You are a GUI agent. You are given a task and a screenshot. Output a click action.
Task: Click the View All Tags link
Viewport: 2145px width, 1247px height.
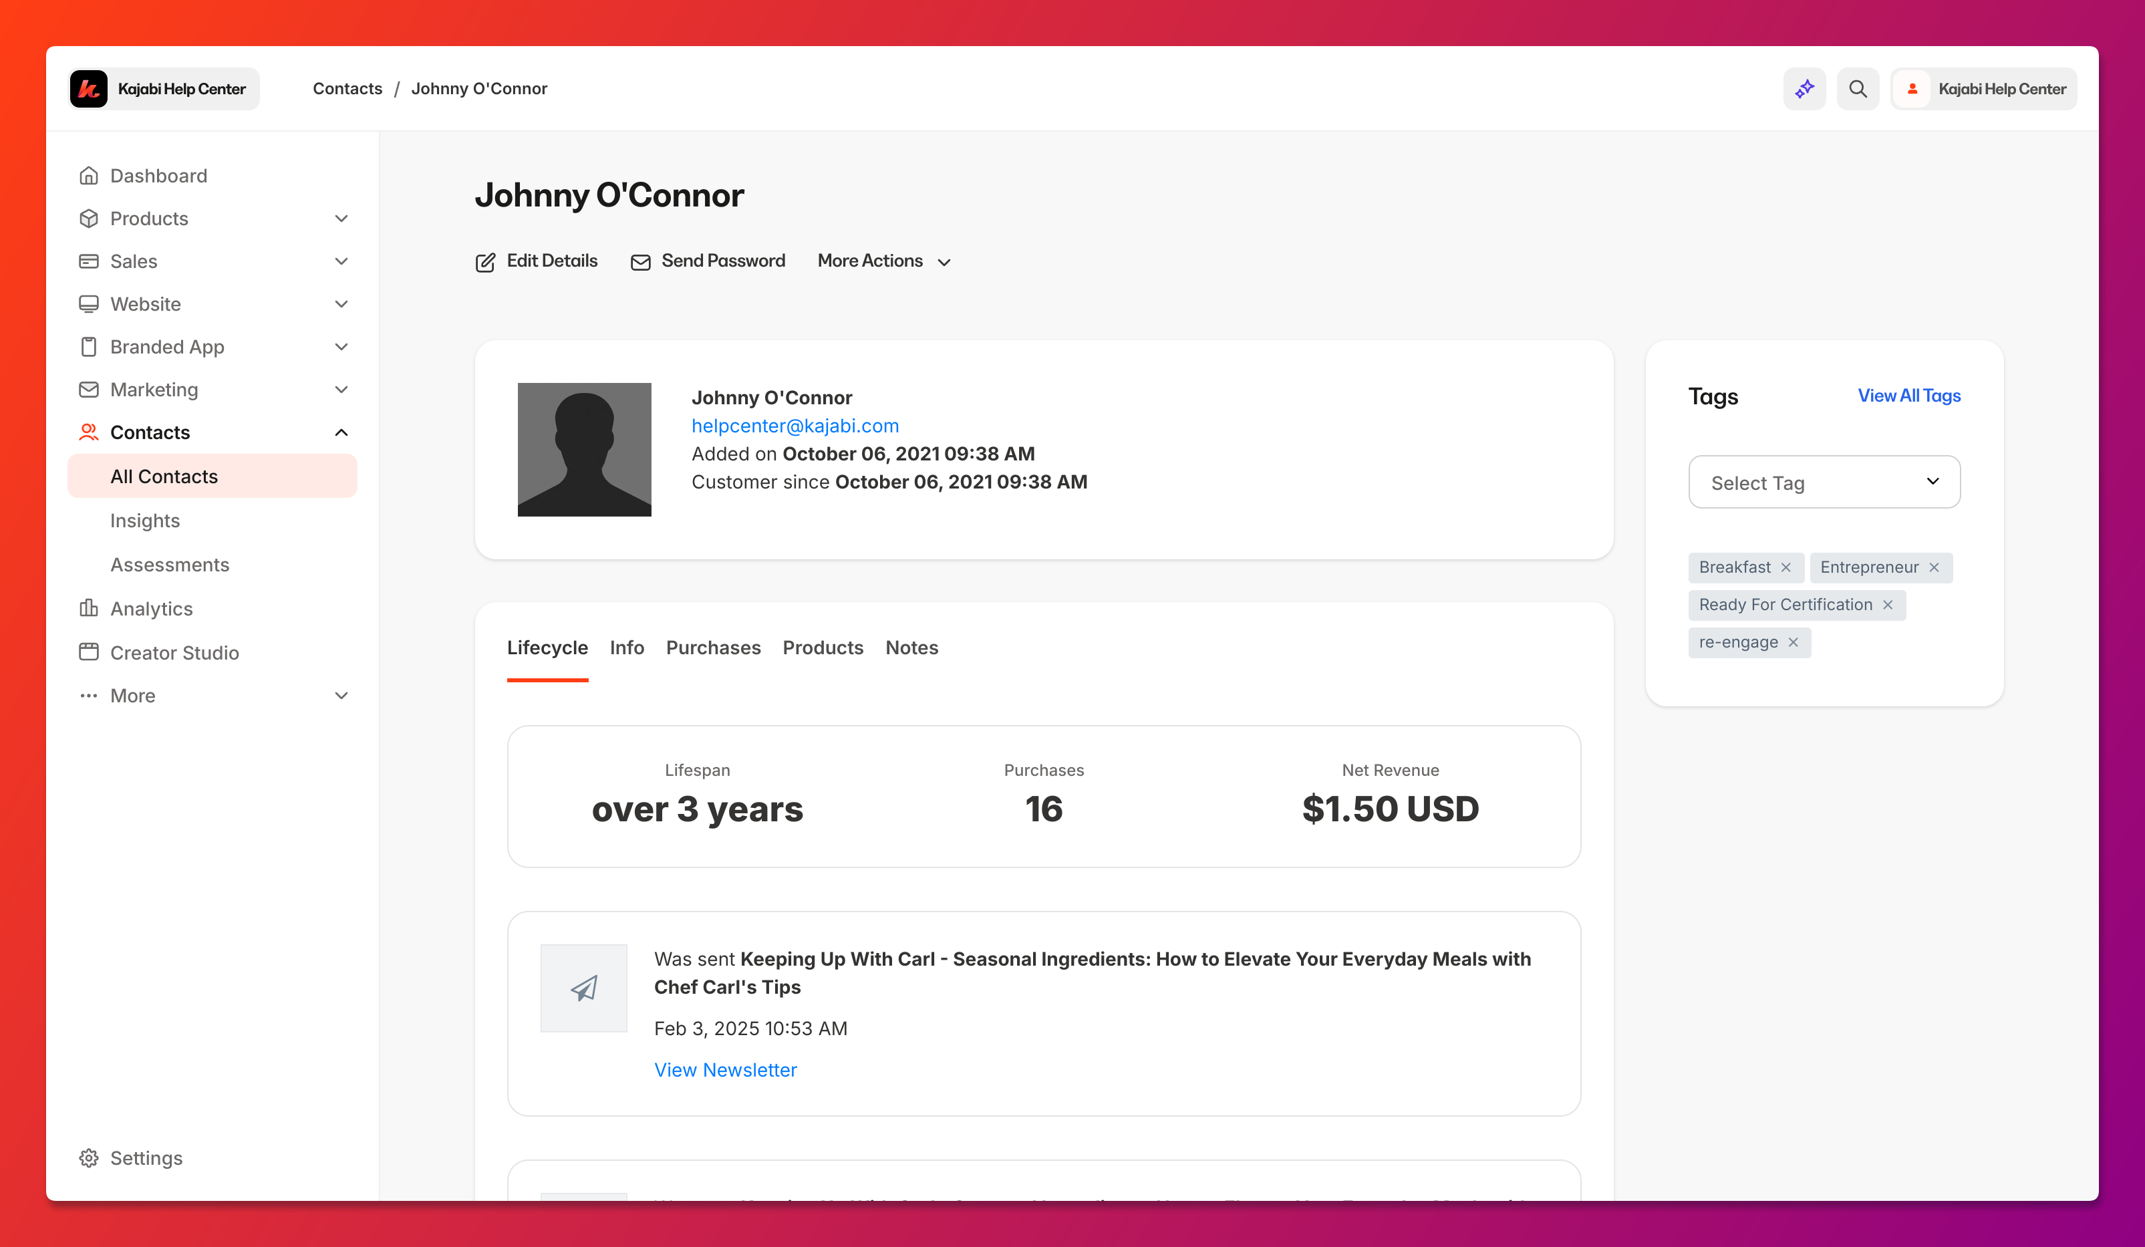[1909, 396]
